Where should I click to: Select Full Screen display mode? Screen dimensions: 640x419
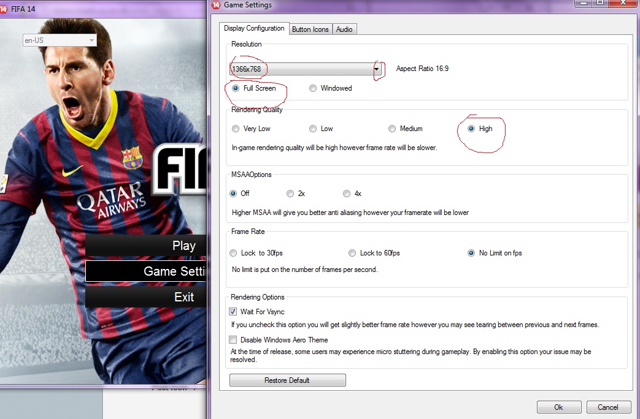click(x=236, y=88)
